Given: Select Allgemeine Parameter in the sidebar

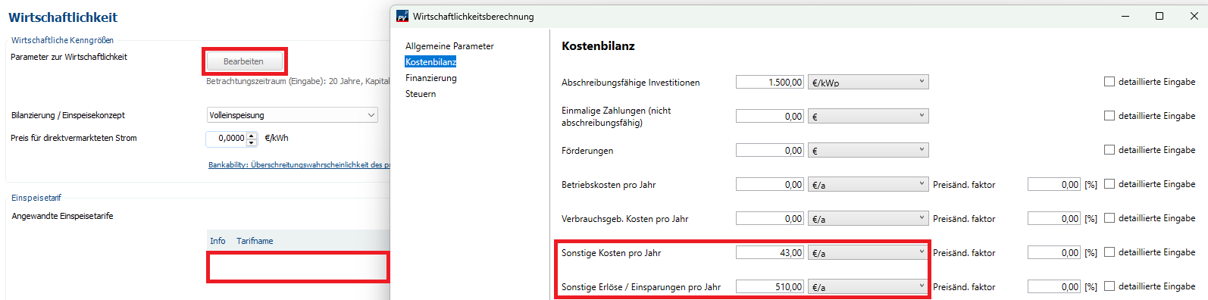Looking at the screenshot, I should coord(449,46).
